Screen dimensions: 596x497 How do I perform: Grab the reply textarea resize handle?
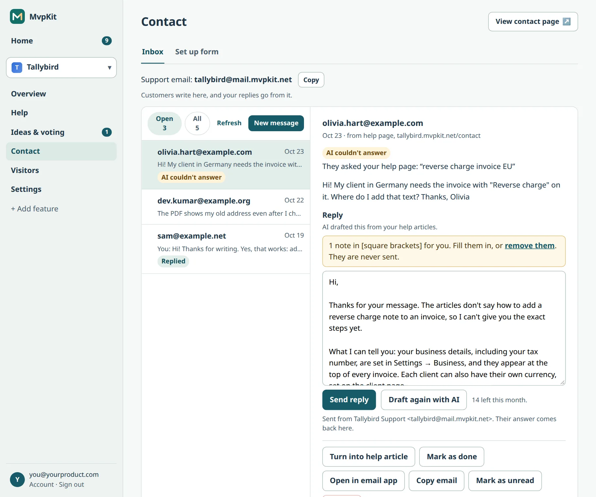pyautogui.click(x=563, y=382)
